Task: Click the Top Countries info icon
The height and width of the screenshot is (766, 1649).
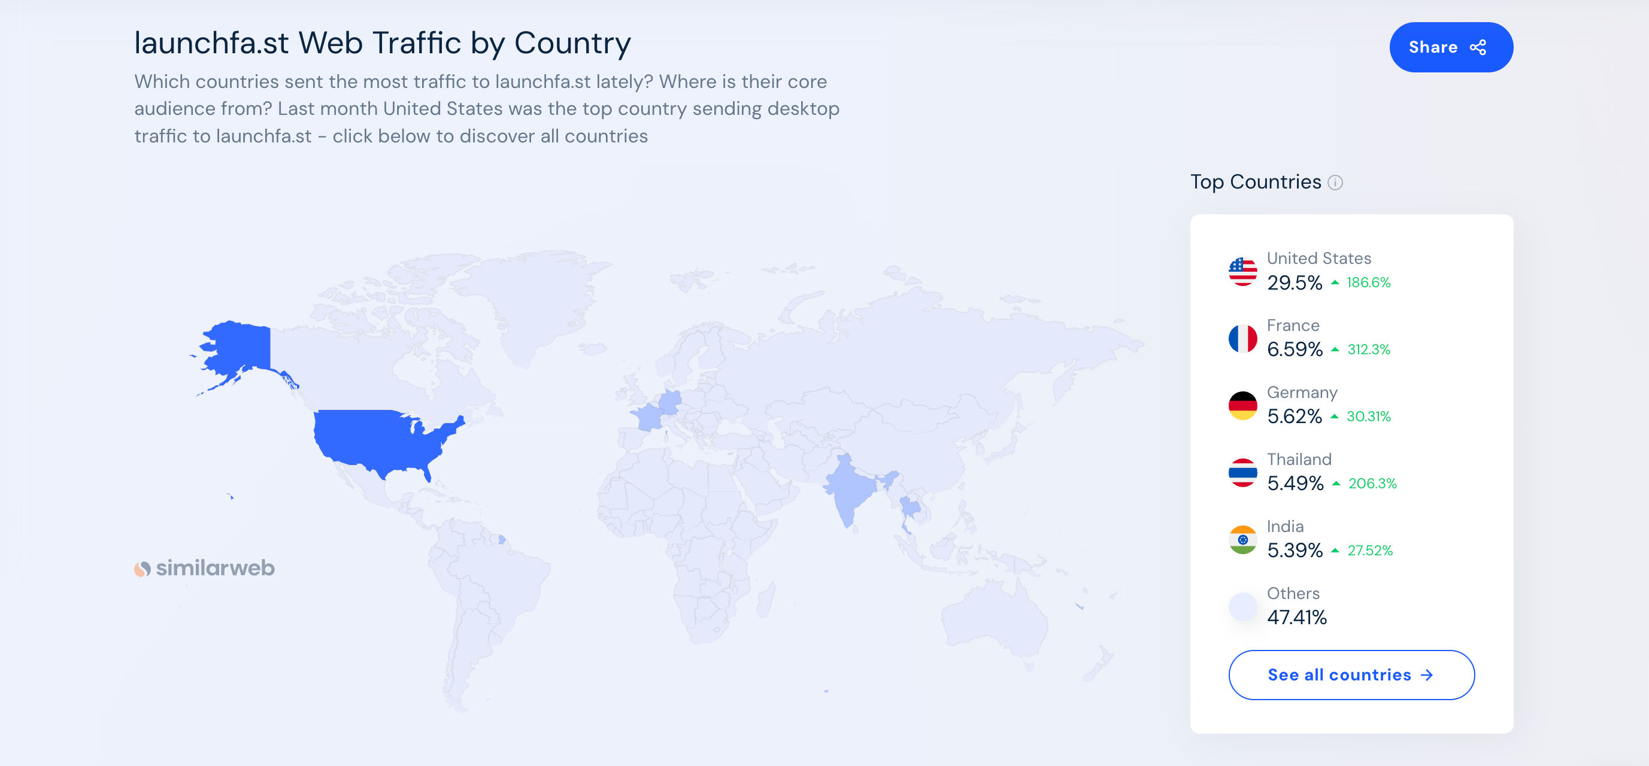Action: pyautogui.click(x=1335, y=183)
